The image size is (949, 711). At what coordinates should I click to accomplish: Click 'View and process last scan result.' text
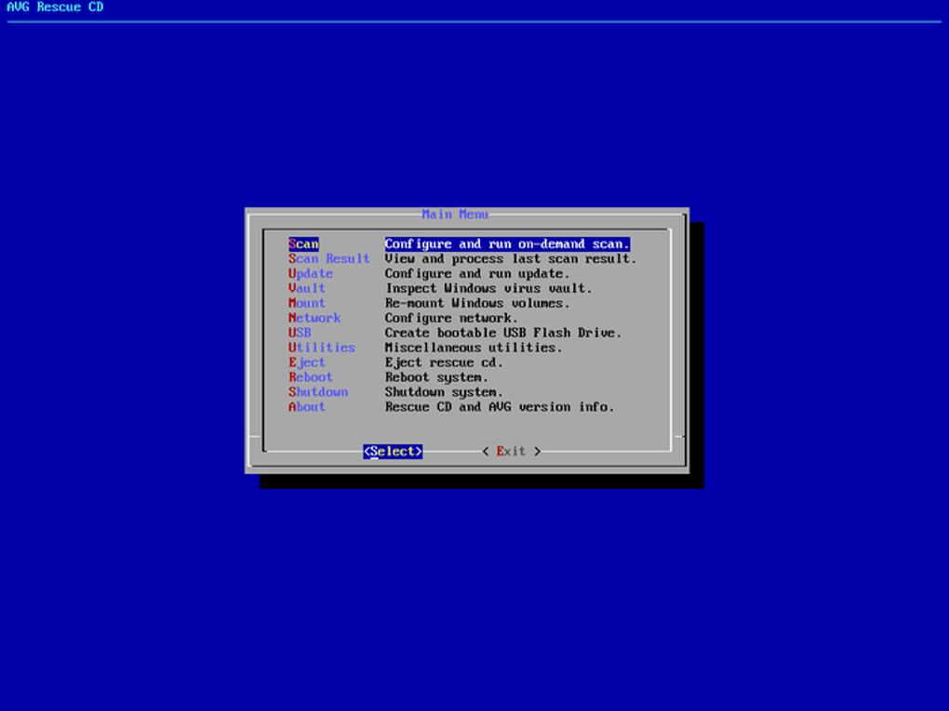[511, 258]
